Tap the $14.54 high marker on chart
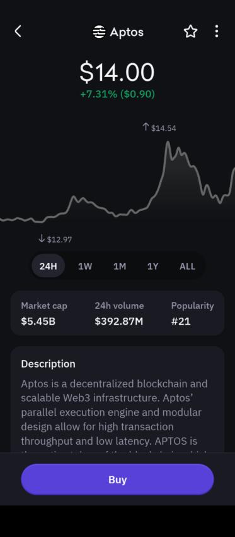This screenshot has width=235, height=537. click(159, 128)
